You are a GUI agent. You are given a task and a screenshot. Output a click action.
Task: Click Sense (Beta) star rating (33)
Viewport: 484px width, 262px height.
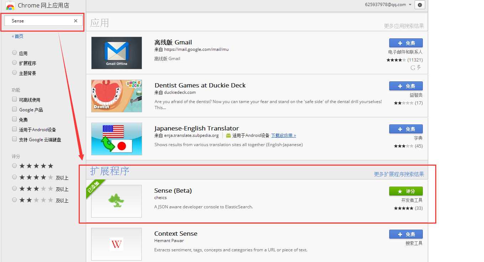point(408,208)
